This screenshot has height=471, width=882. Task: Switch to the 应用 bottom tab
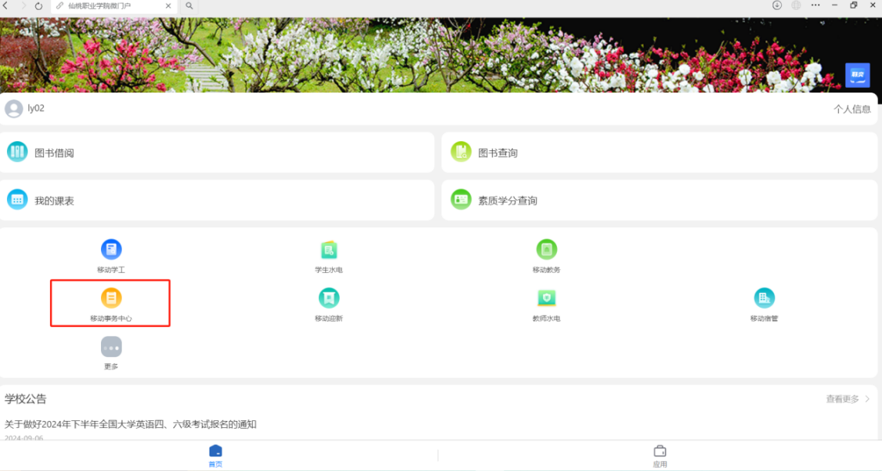(x=659, y=456)
